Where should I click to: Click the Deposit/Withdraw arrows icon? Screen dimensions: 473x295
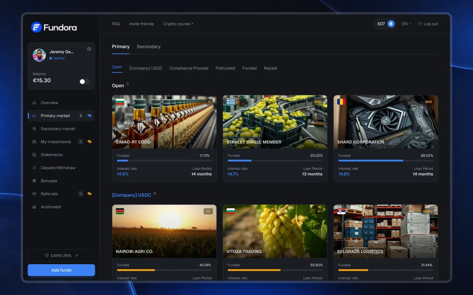pyautogui.click(x=34, y=168)
